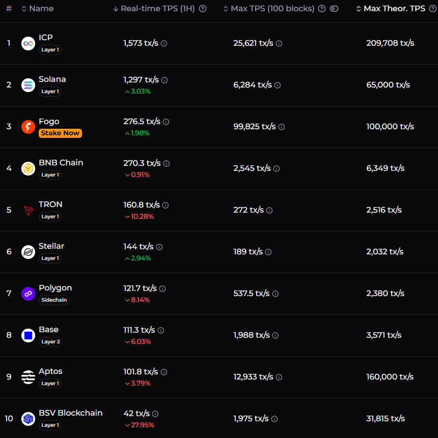Screen dimensions: 438x438
Task: Open info icon beside 189 tx/s max
Action: (268, 252)
